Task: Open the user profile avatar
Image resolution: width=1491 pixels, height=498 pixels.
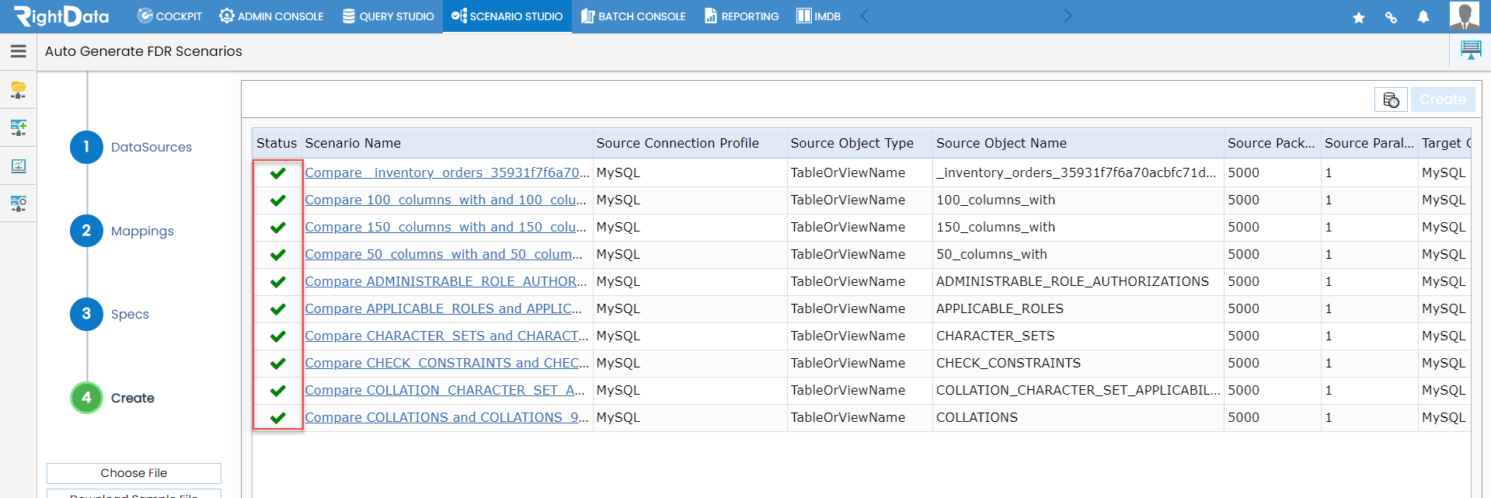Action: click(x=1465, y=16)
